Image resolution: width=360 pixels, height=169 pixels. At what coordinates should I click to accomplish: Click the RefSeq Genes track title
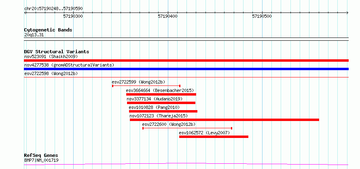click(41, 156)
